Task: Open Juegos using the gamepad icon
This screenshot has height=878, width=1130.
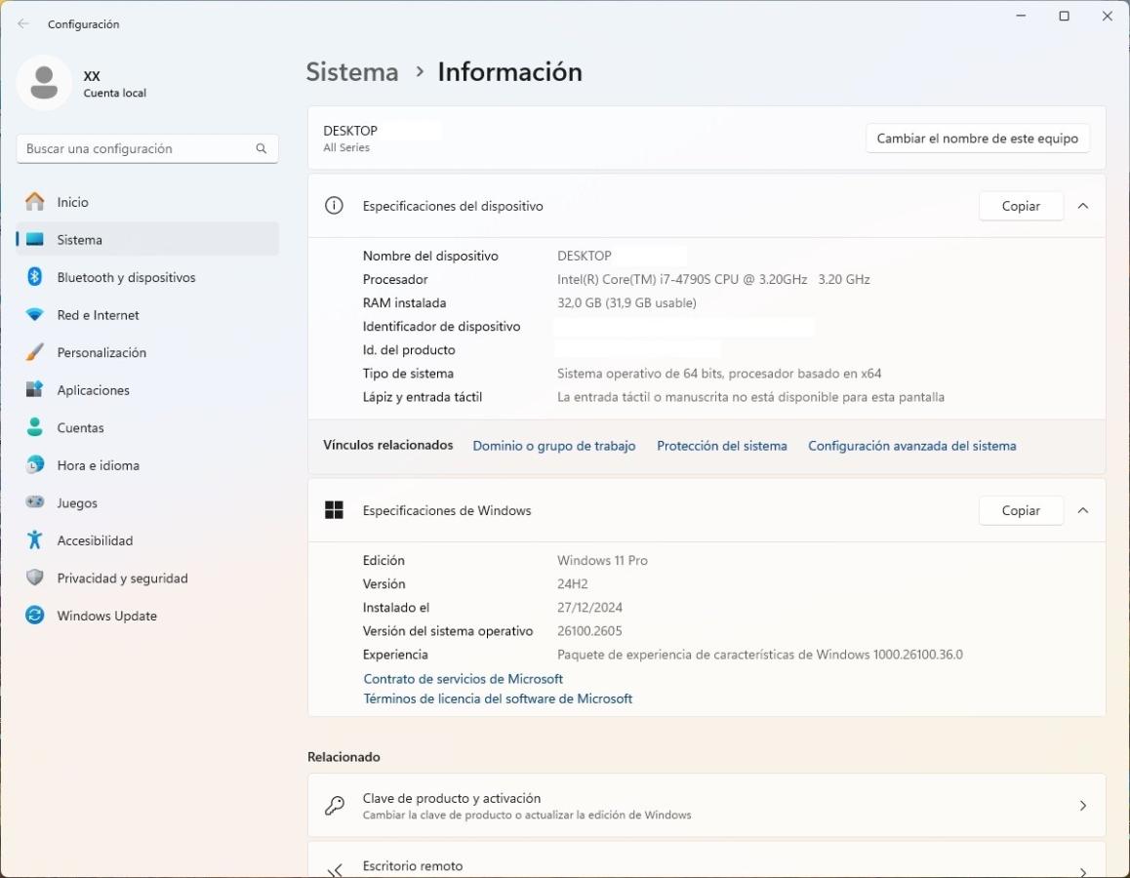Action: (x=35, y=502)
